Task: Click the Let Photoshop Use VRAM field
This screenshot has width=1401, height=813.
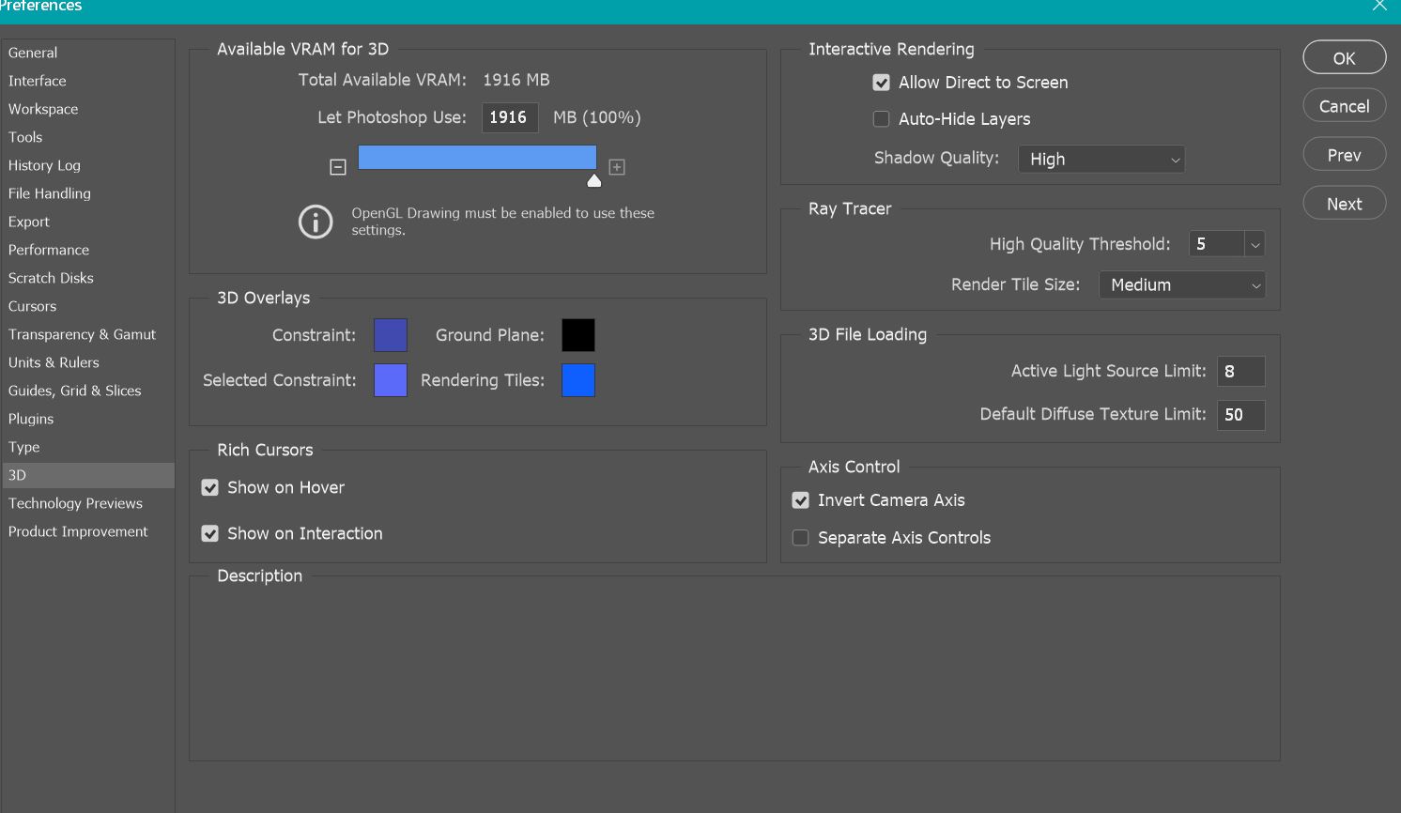Action: [x=510, y=117]
